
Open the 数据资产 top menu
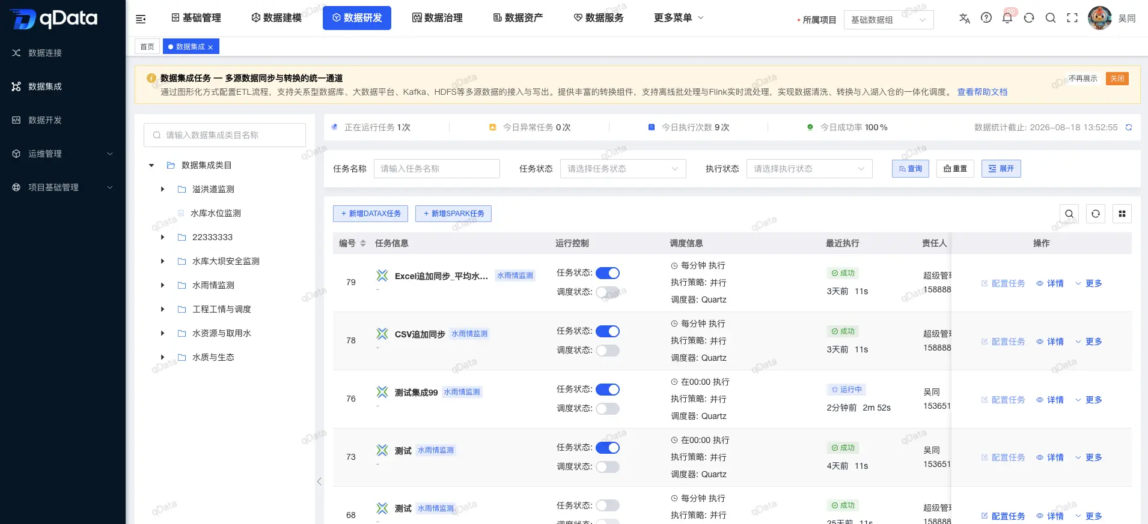pyautogui.click(x=518, y=18)
